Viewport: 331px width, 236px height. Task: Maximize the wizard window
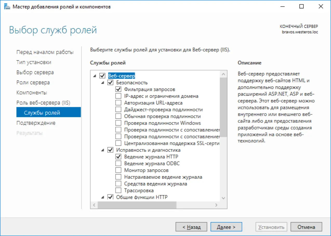pos(301,7)
